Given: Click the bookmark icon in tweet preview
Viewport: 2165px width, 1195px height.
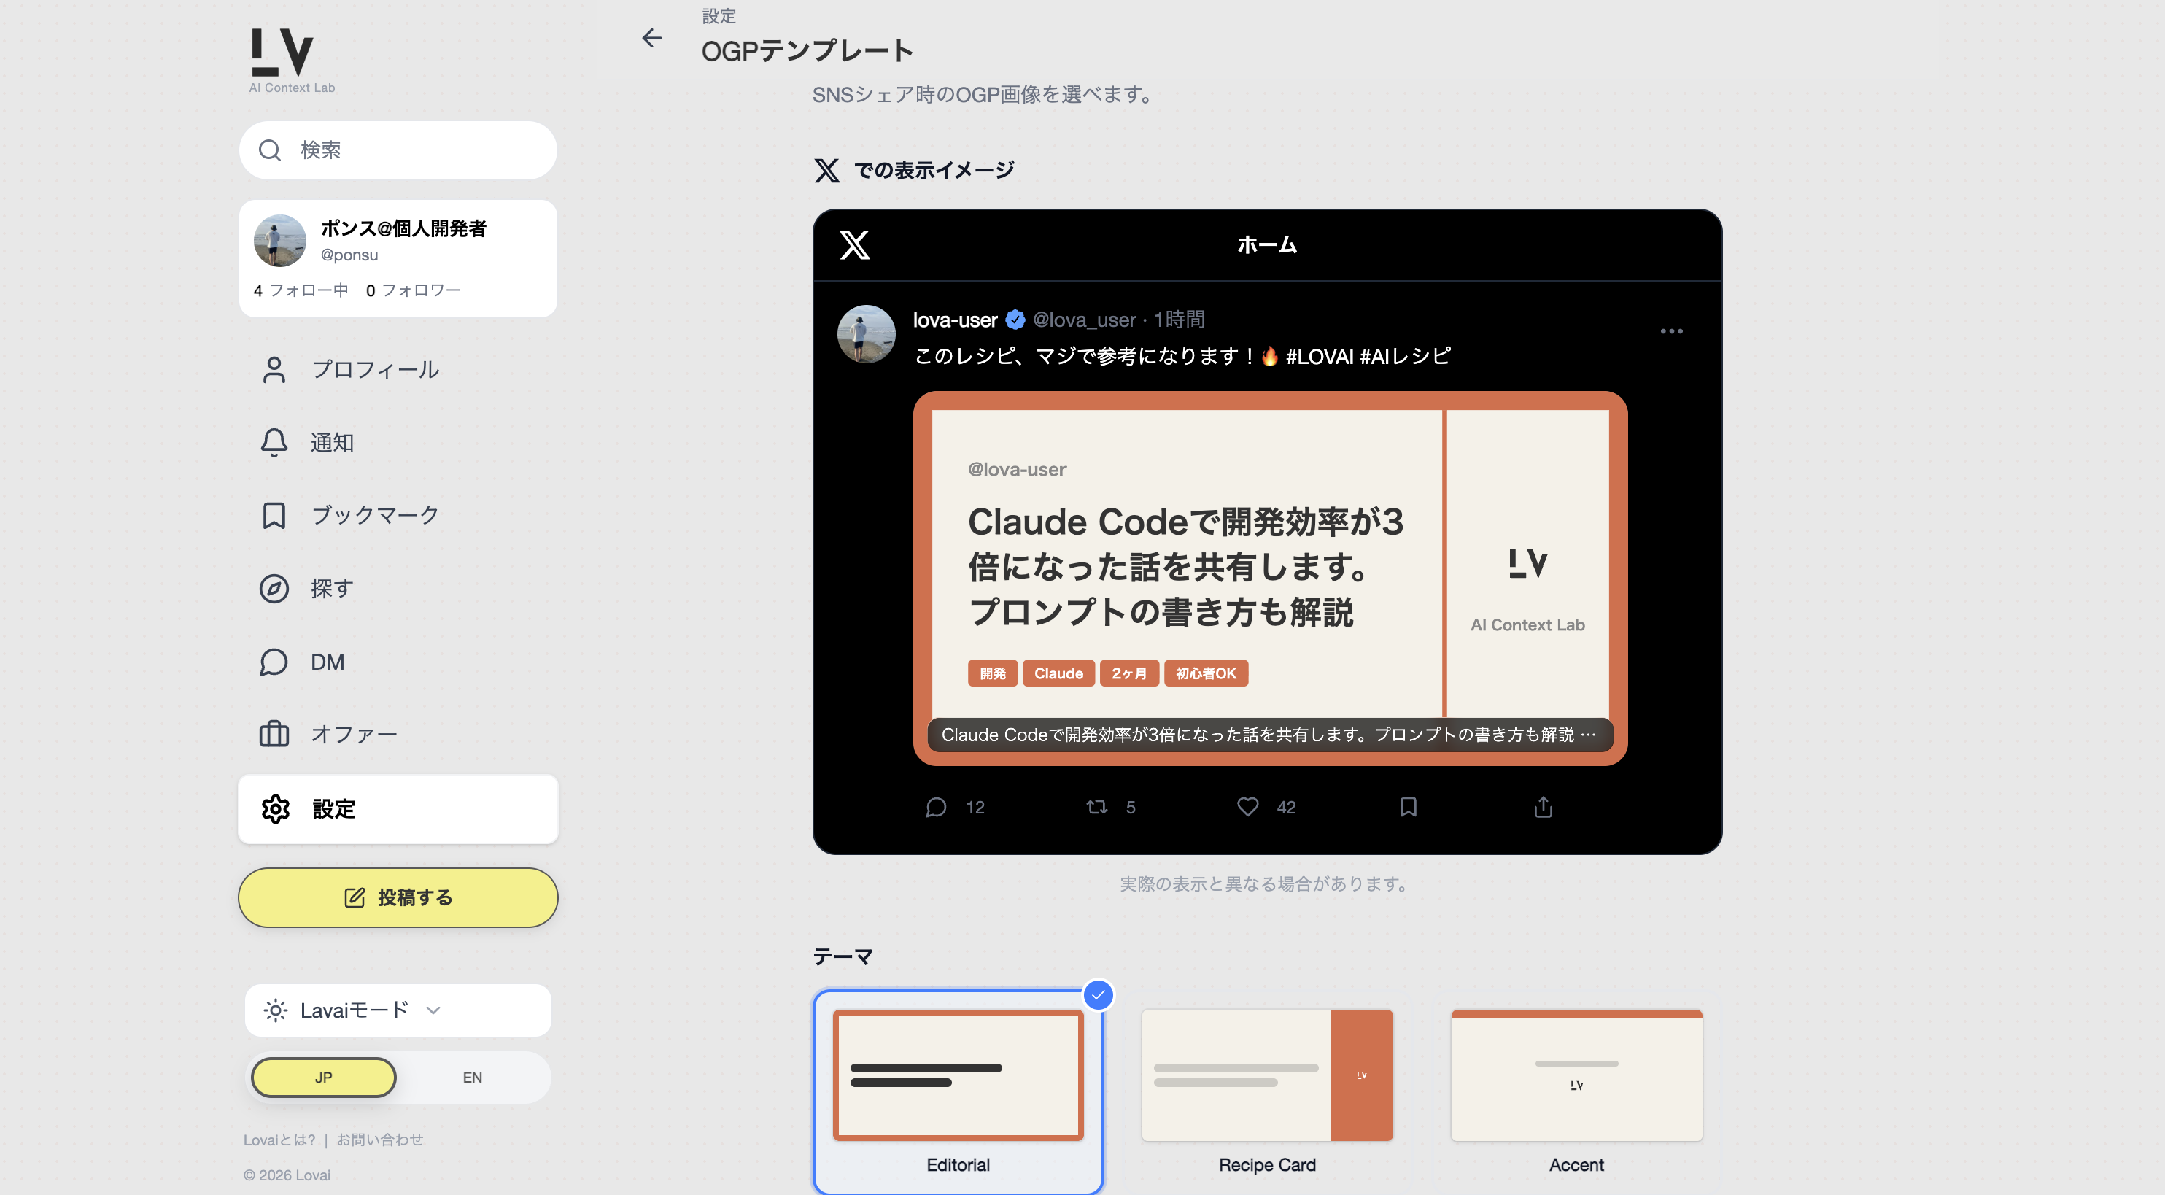Looking at the screenshot, I should coord(1408,807).
